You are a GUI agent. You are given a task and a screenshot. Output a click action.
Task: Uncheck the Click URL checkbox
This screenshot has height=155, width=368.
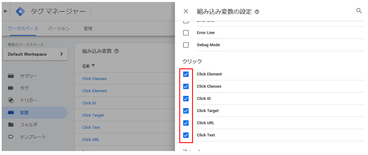(186, 123)
